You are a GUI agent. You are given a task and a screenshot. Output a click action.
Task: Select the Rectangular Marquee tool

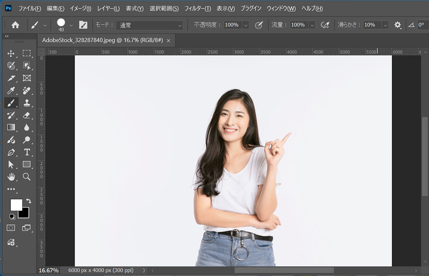point(27,53)
